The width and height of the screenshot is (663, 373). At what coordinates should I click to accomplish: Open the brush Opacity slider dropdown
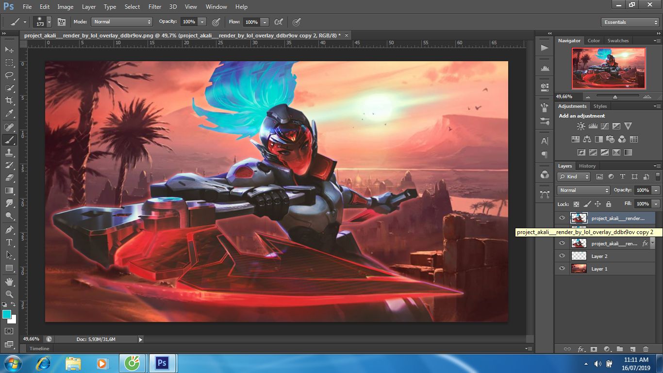point(202,22)
